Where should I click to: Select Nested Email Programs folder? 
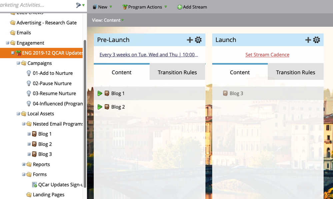point(58,124)
